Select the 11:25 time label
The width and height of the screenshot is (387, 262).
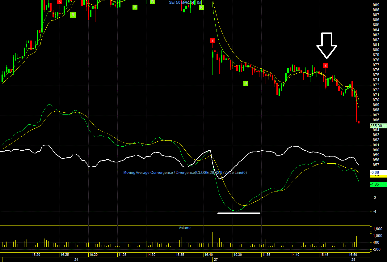pyautogui.click(x=122, y=255)
